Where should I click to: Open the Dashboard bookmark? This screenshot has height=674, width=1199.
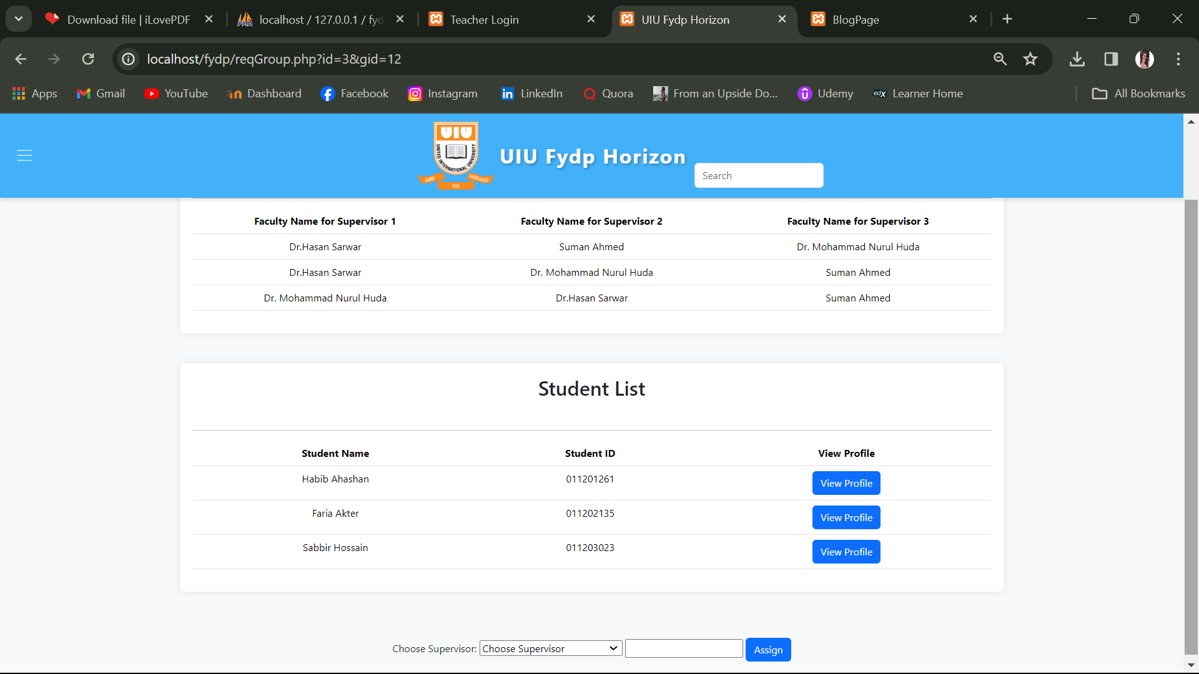pyautogui.click(x=265, y=94)
